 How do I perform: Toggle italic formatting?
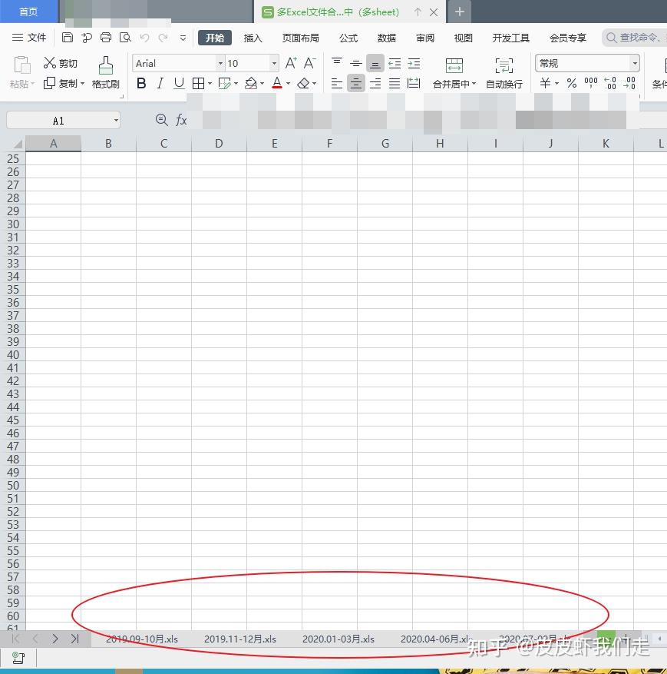coord(160,84)
